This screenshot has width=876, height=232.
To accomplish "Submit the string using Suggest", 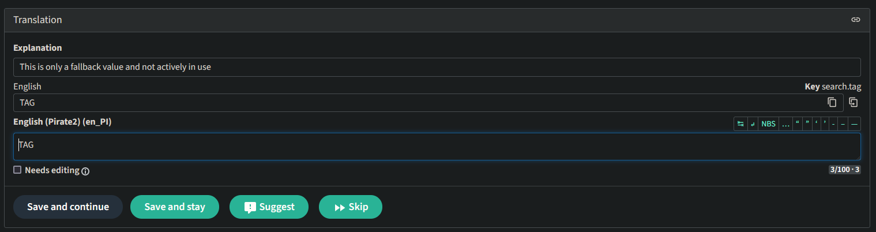I will pyautogui.click(x=269, y=207).
